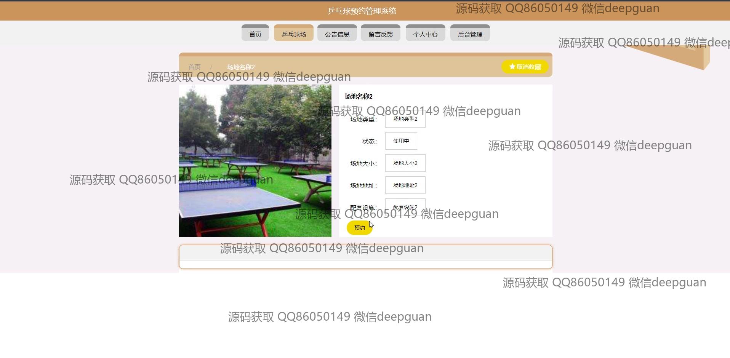Switch to the 乒乓球场 tab
Screen dimensions: 730x358
click(x=293, y=34)
